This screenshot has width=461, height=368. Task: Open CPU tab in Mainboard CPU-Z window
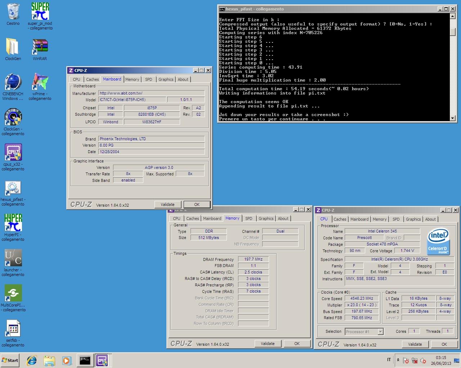[x=76, y=79]
